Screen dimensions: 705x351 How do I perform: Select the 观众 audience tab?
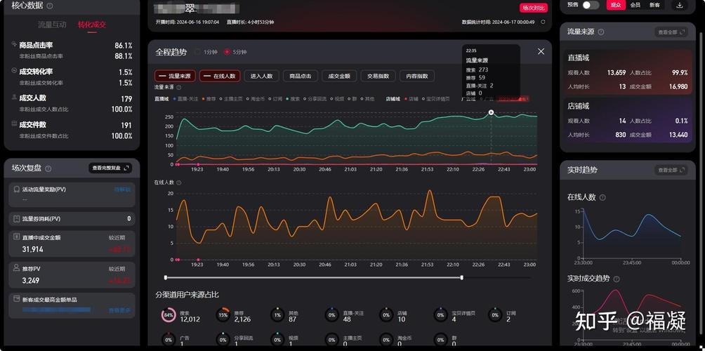pyautogui.click(x=616, y=5)
